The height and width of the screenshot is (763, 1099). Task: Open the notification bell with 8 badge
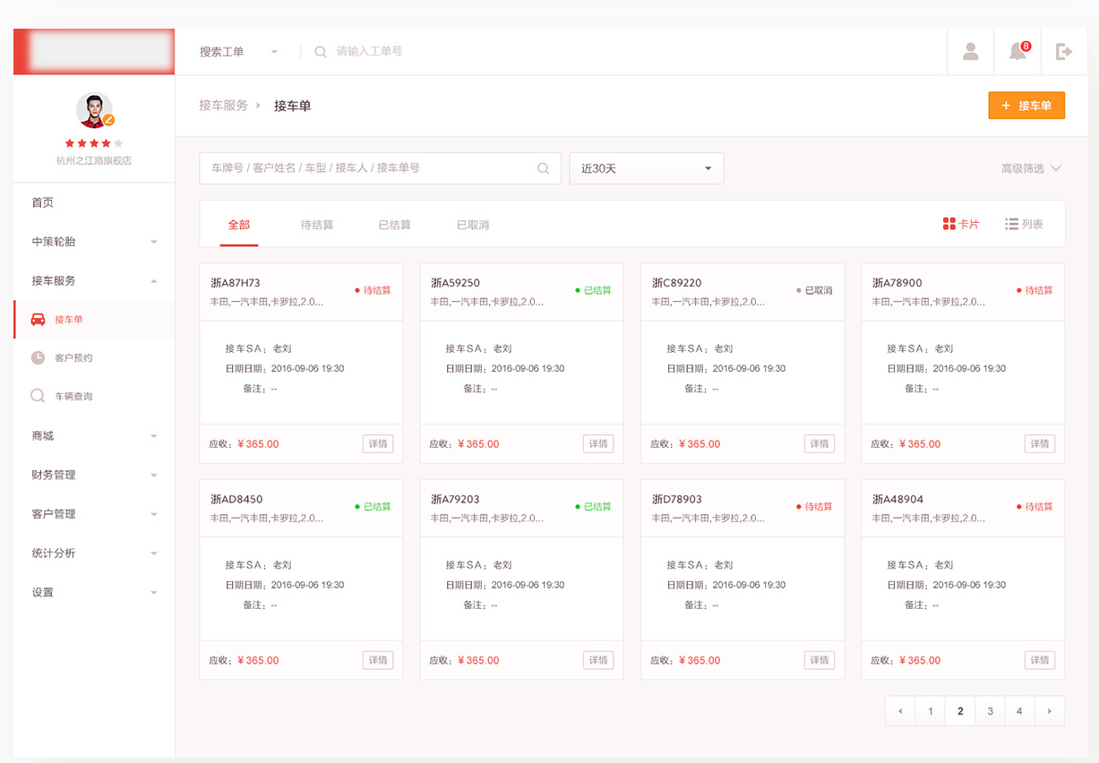tap(1017, 52)
